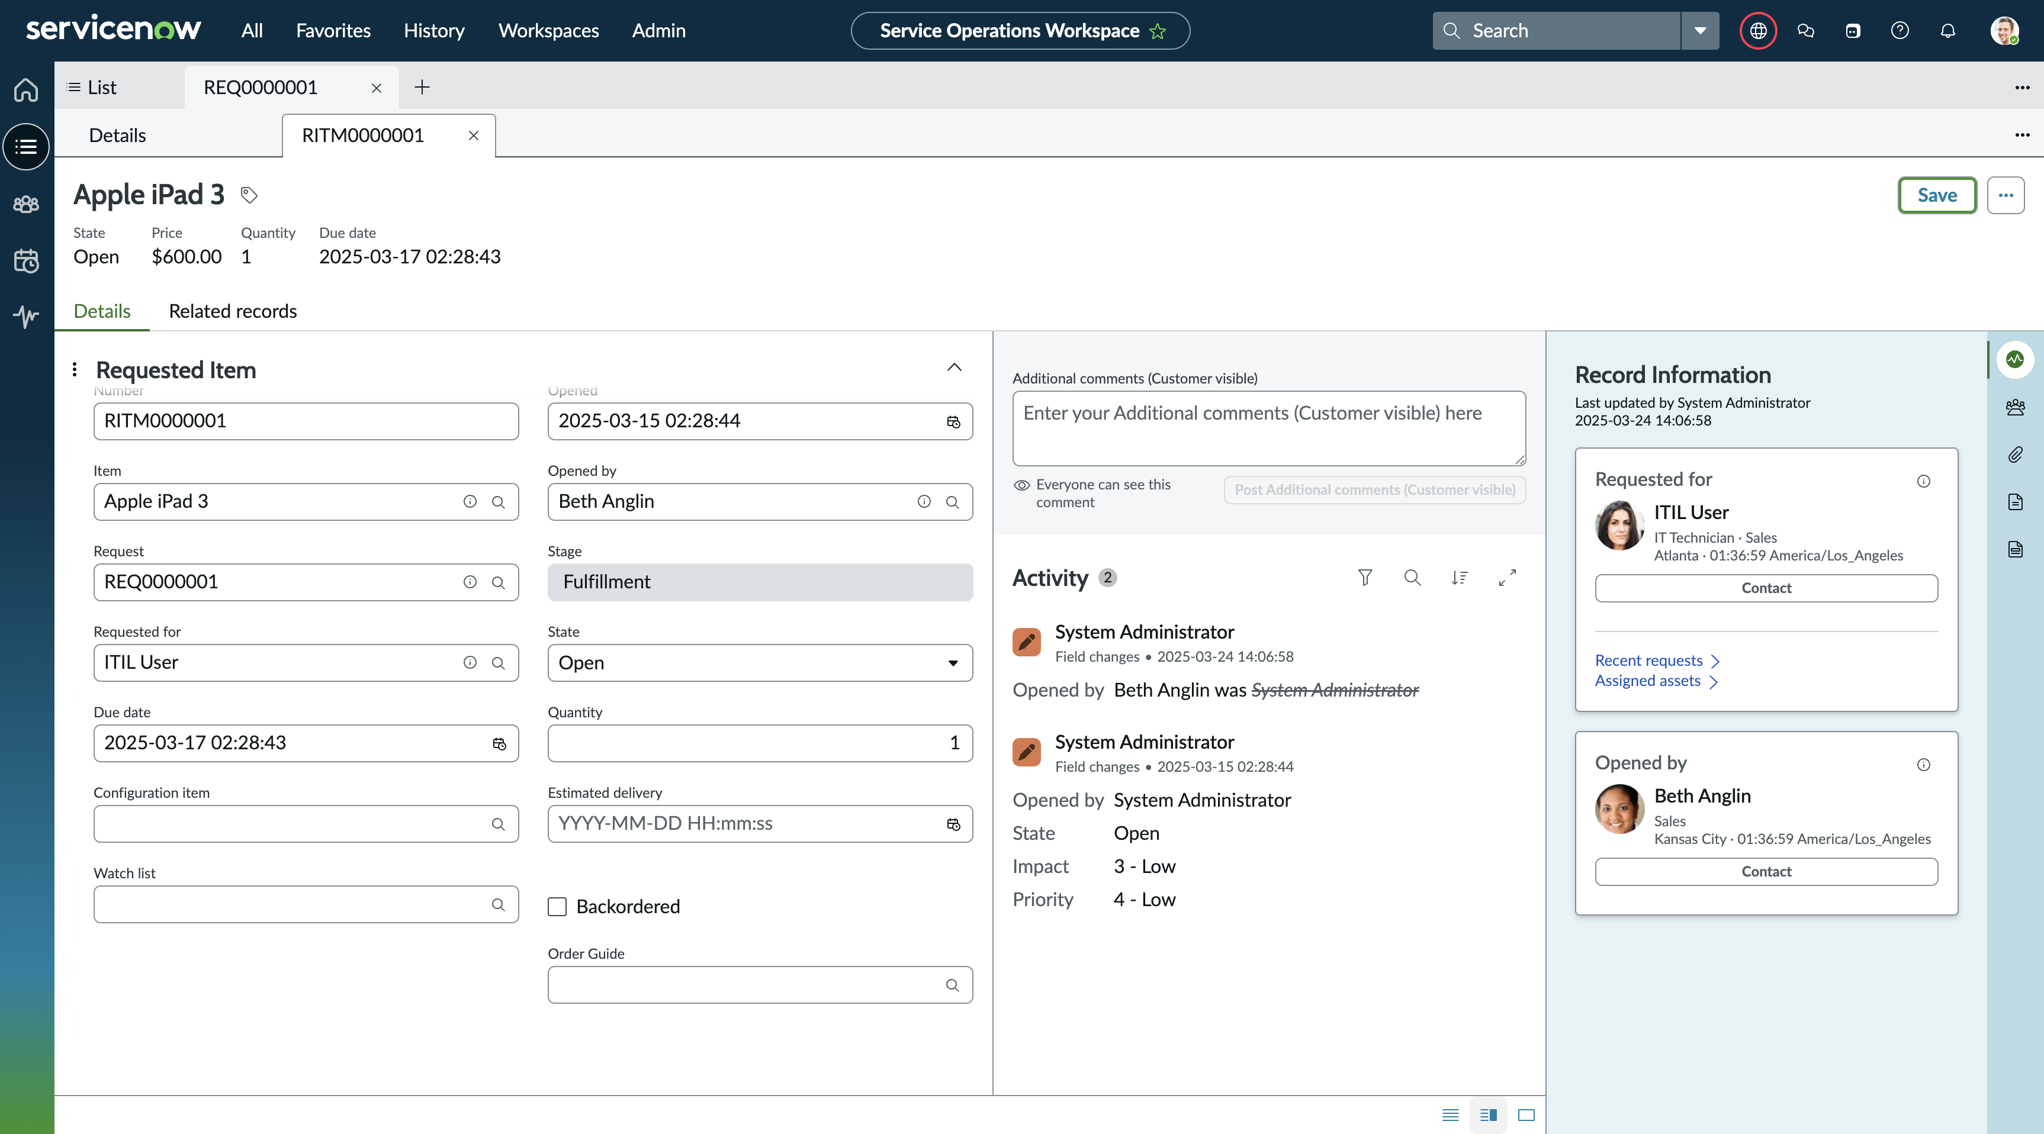Click the Save button

point(1937,195)
